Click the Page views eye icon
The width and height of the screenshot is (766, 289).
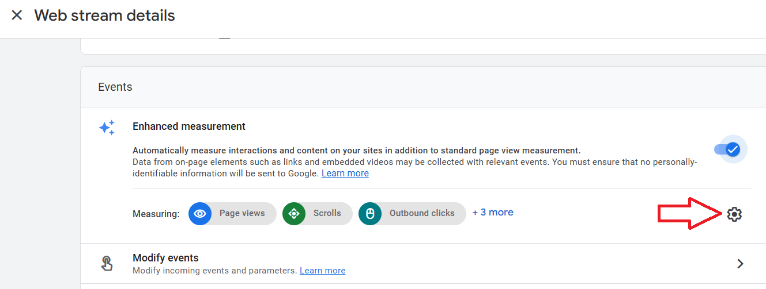[200, 214]
